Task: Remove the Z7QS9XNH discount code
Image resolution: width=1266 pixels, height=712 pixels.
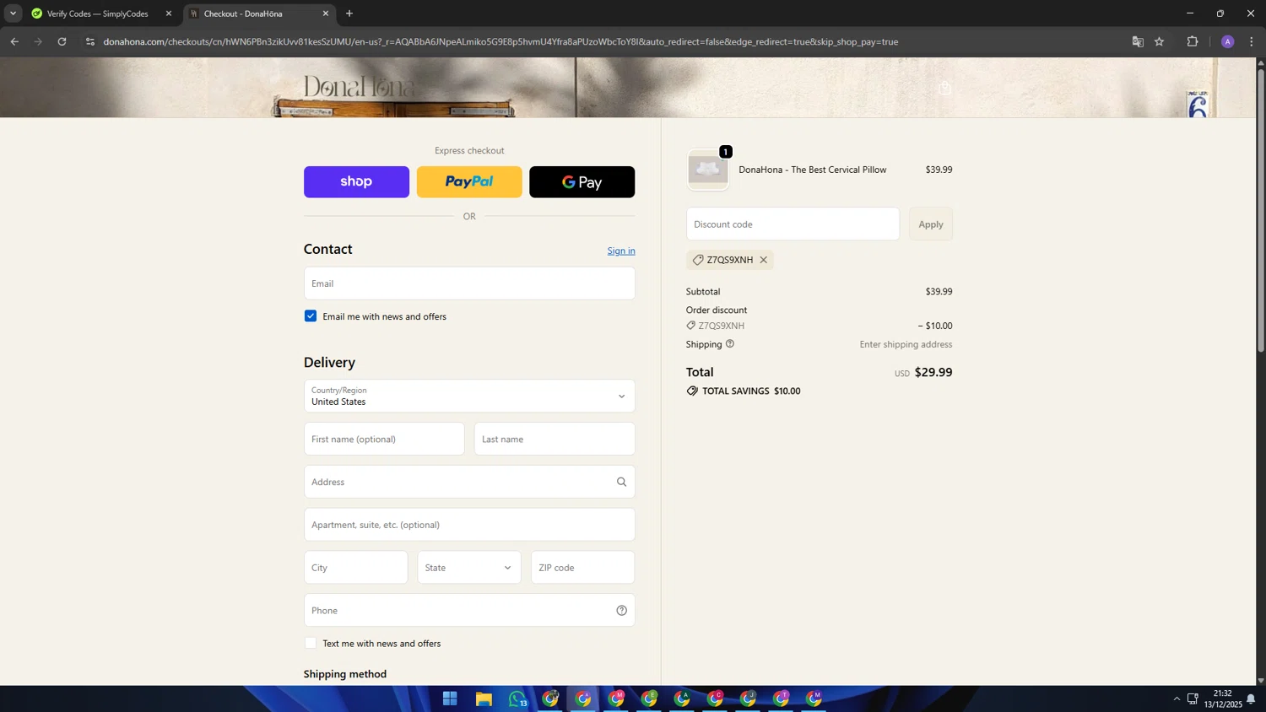Action: (763, 260)
